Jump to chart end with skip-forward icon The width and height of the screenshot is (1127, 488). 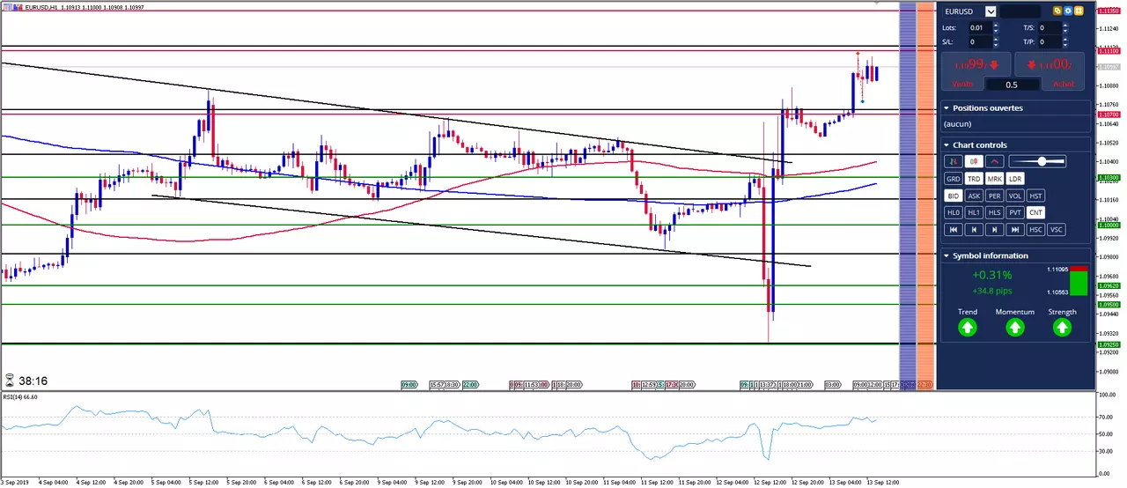pos(1015,229)
